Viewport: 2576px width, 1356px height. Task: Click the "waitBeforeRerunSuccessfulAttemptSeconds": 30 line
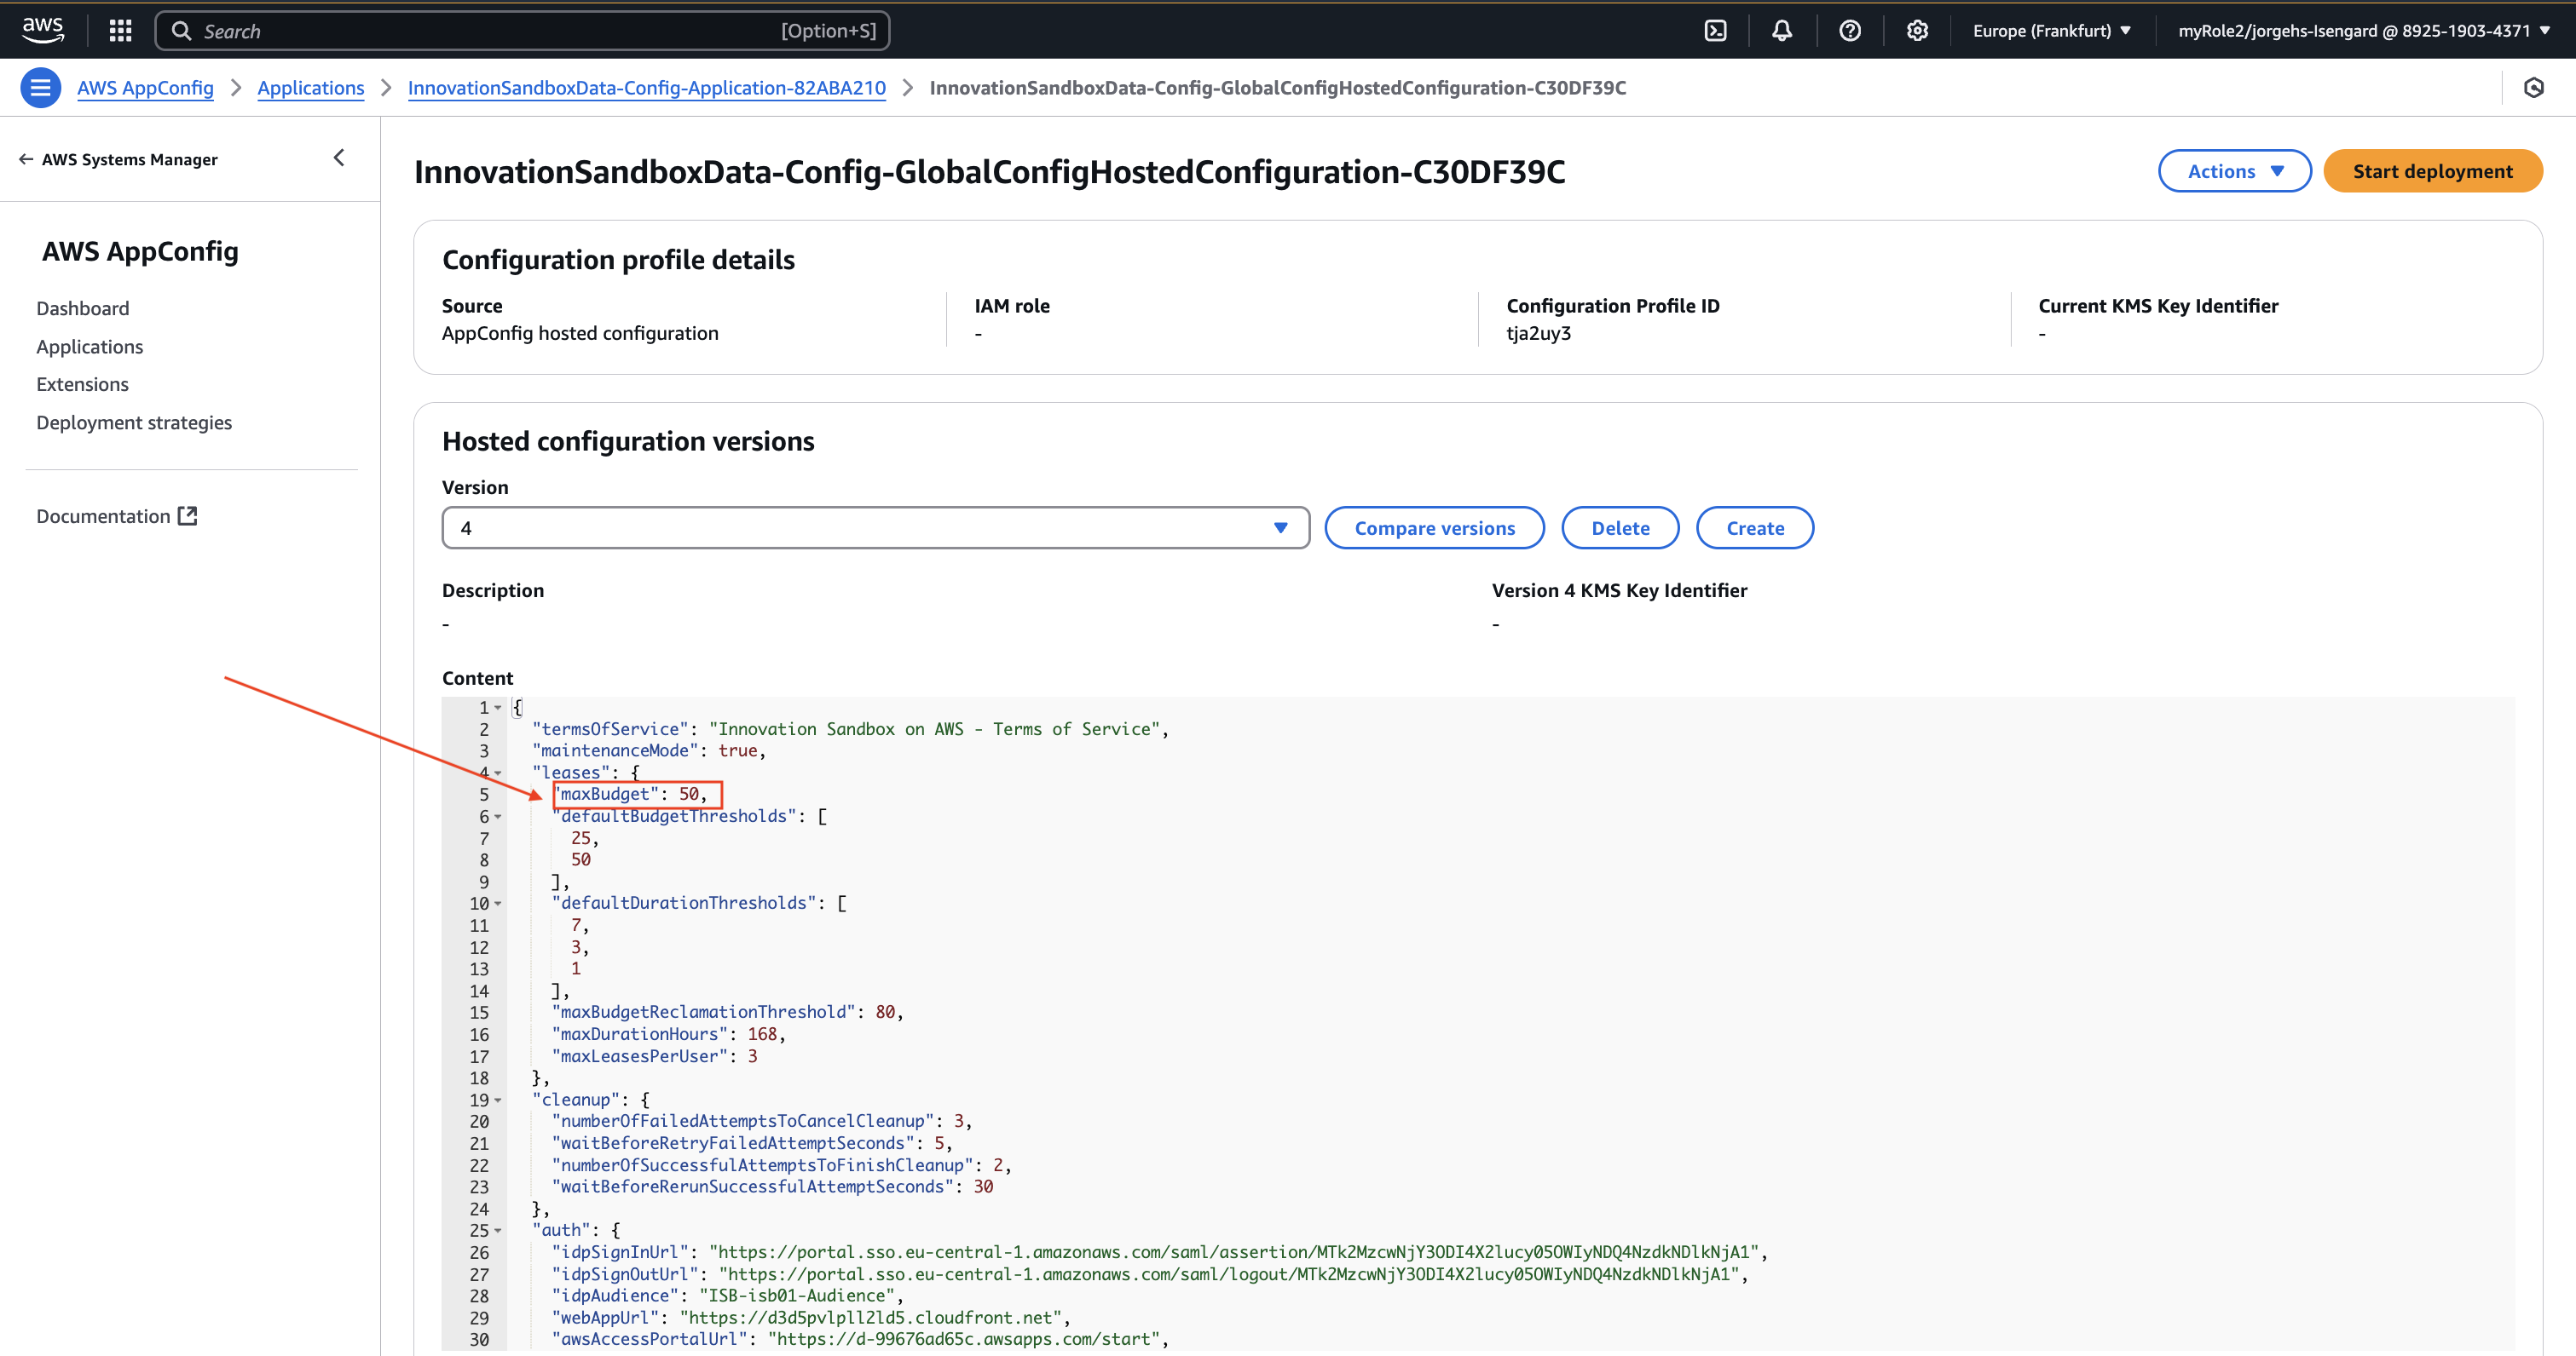point(772,1187)
